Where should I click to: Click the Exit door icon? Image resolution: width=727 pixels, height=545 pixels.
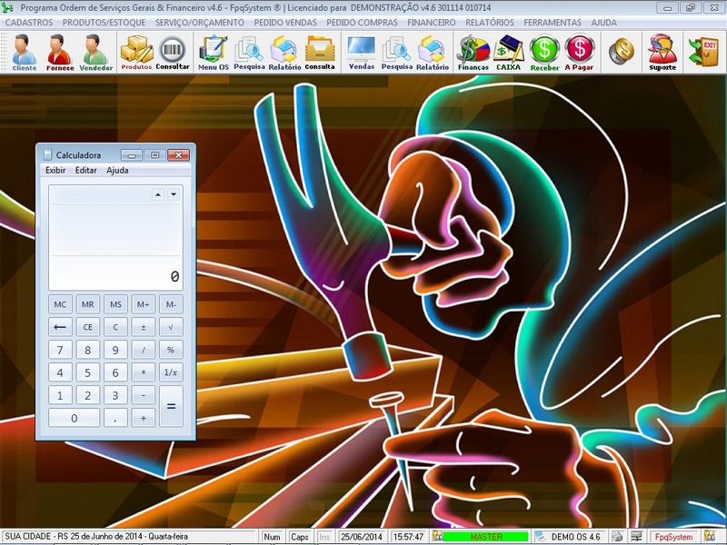click(702, 52)
